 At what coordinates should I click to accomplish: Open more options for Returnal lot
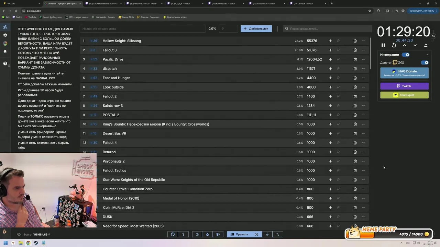pyautogui.click(x=364, y=152)
